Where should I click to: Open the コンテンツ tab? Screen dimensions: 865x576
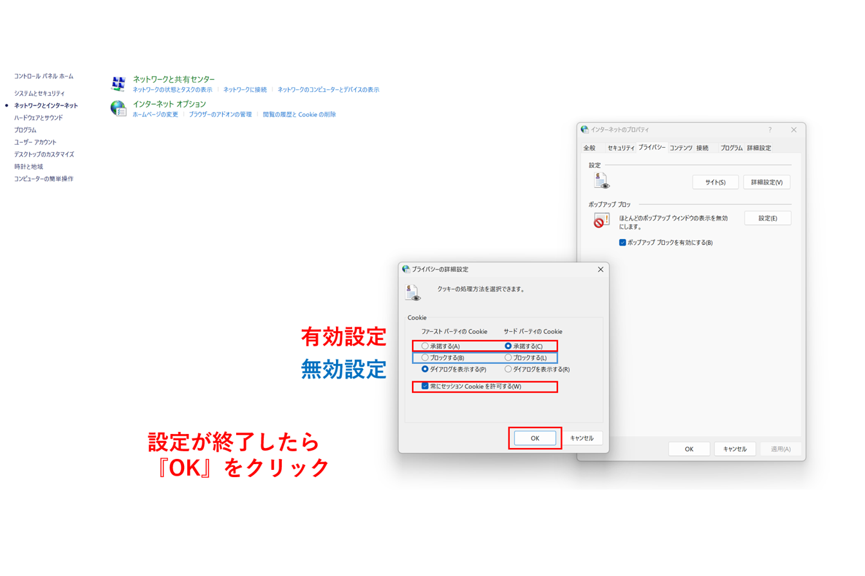point(681,148)
